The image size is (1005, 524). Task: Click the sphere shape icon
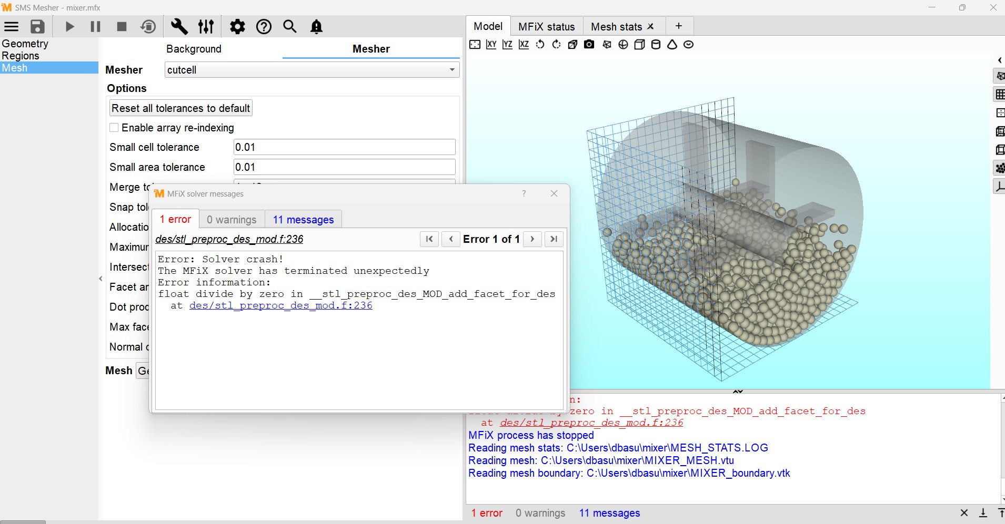pos(623,45)
